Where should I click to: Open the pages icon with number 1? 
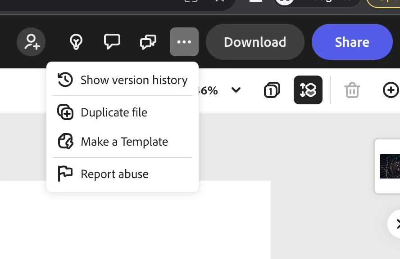(x=272, y=90)
